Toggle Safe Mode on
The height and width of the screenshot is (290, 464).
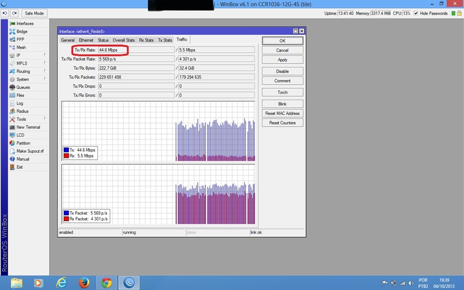(35, 13)
